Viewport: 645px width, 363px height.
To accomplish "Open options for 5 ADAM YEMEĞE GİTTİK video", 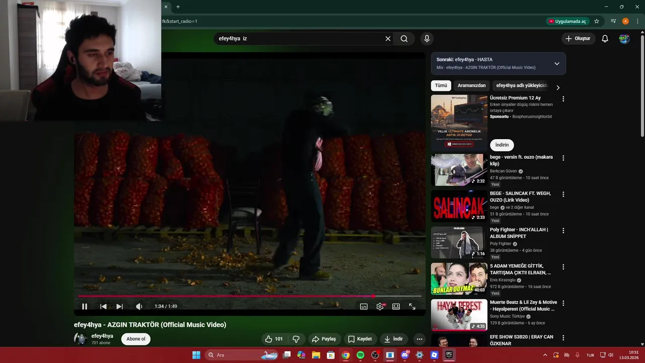I will 563,267.
